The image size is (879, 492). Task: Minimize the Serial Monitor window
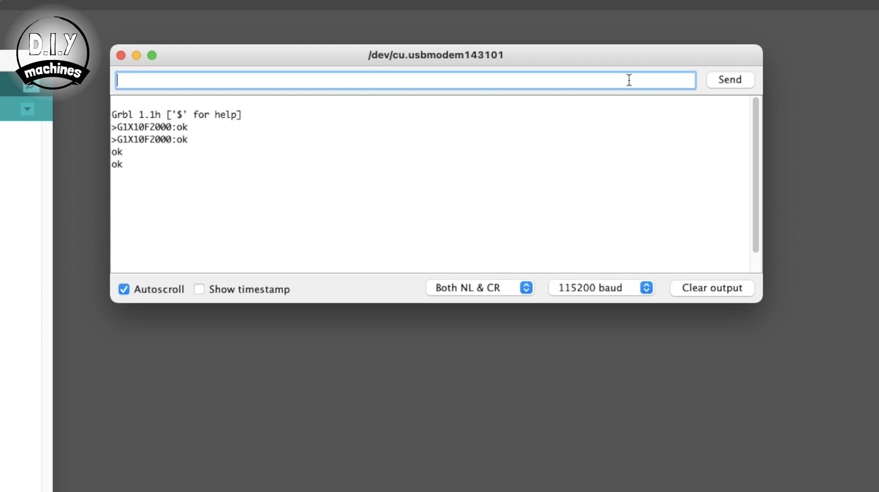(136, 55)
